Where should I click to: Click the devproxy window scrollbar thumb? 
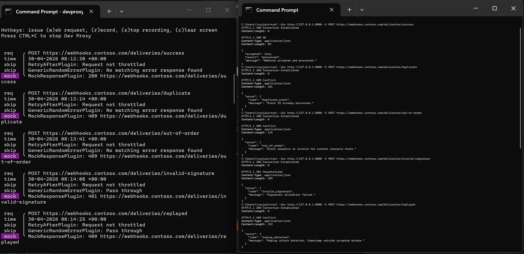(x=234, y=89)
